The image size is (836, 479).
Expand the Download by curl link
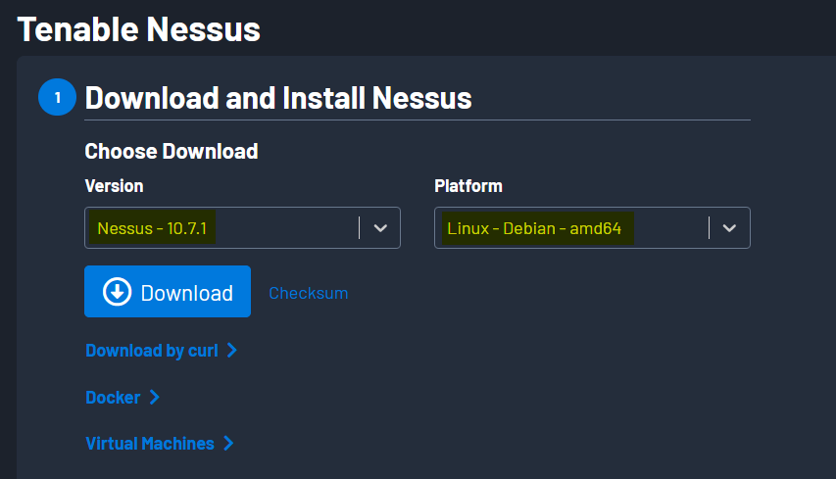coord(152,350)
